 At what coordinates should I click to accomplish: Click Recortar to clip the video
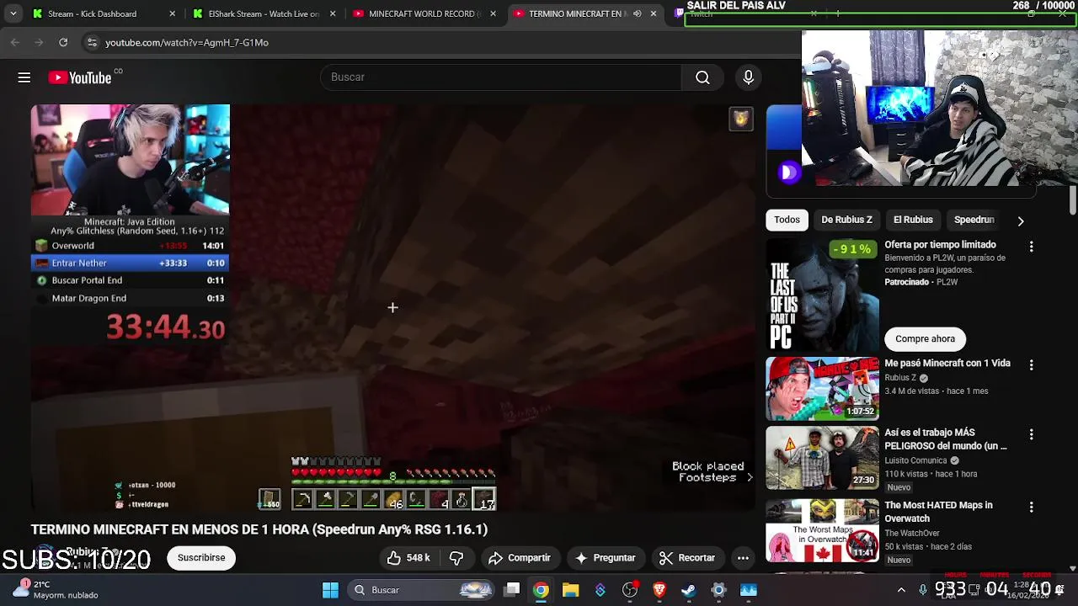687,557
